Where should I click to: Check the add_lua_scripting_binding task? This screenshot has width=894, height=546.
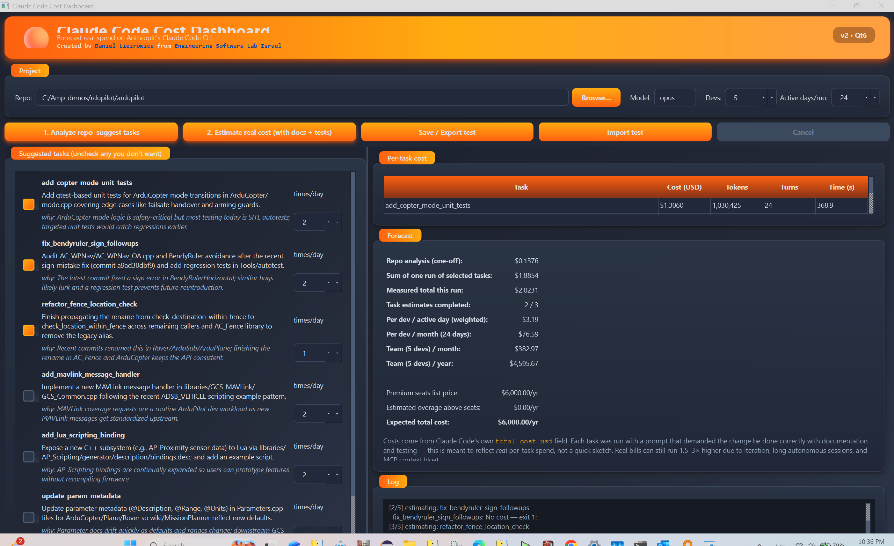click(x=29, y=456)
